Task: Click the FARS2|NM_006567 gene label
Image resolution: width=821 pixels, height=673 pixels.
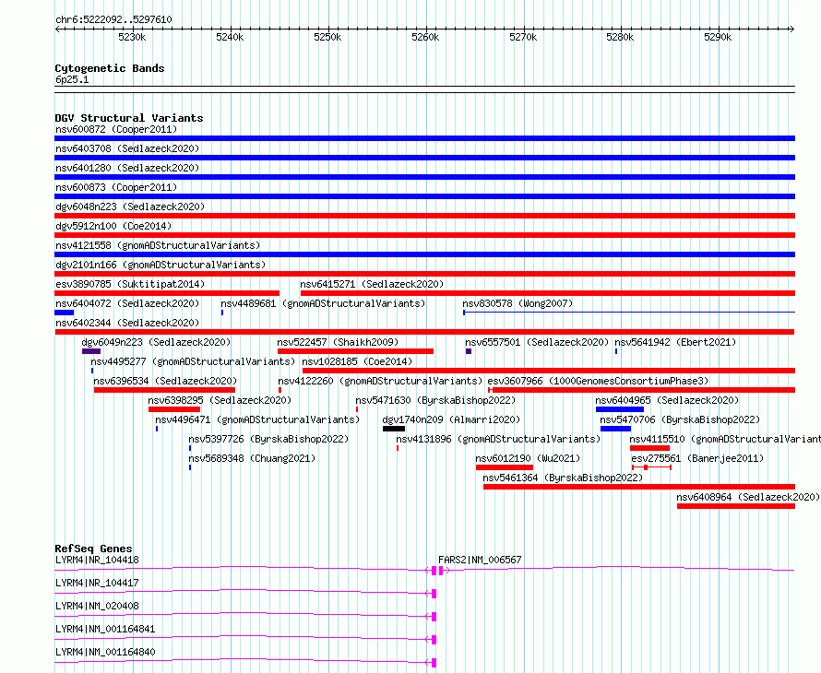Action: click(480, 560)
